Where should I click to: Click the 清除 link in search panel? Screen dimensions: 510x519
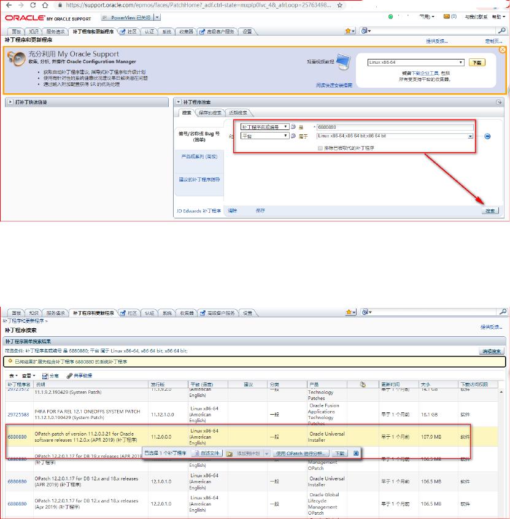[x=232, y=210]
